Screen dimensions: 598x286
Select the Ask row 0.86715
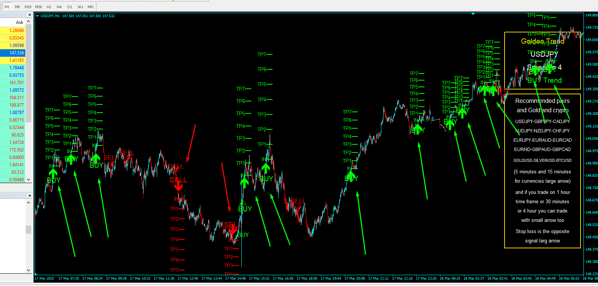point(13,120)
